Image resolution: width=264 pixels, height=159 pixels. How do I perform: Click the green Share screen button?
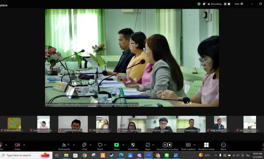(x=116, y=146)
